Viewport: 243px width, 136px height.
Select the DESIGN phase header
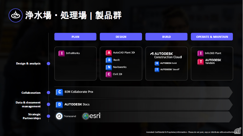(121, 37)
